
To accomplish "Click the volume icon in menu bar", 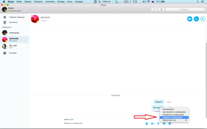I will tap(144, 2).
